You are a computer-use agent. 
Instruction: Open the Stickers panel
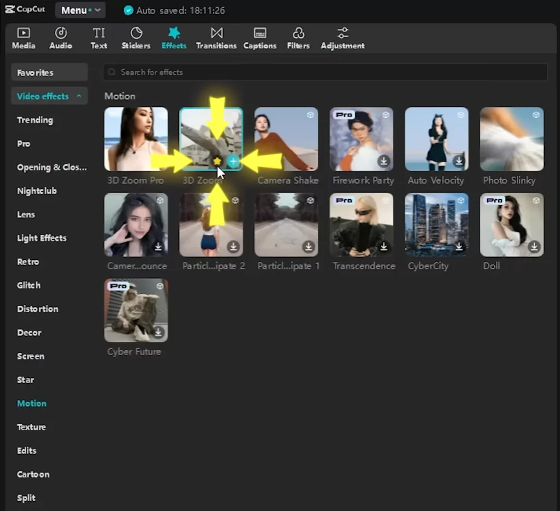click(136, 37)
